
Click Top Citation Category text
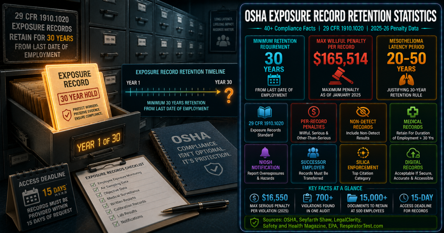coord(362,176)
